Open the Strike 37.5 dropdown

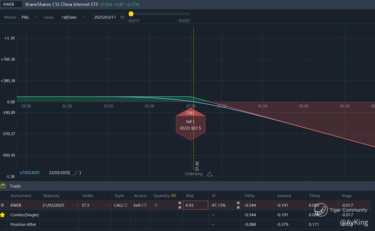110,205
